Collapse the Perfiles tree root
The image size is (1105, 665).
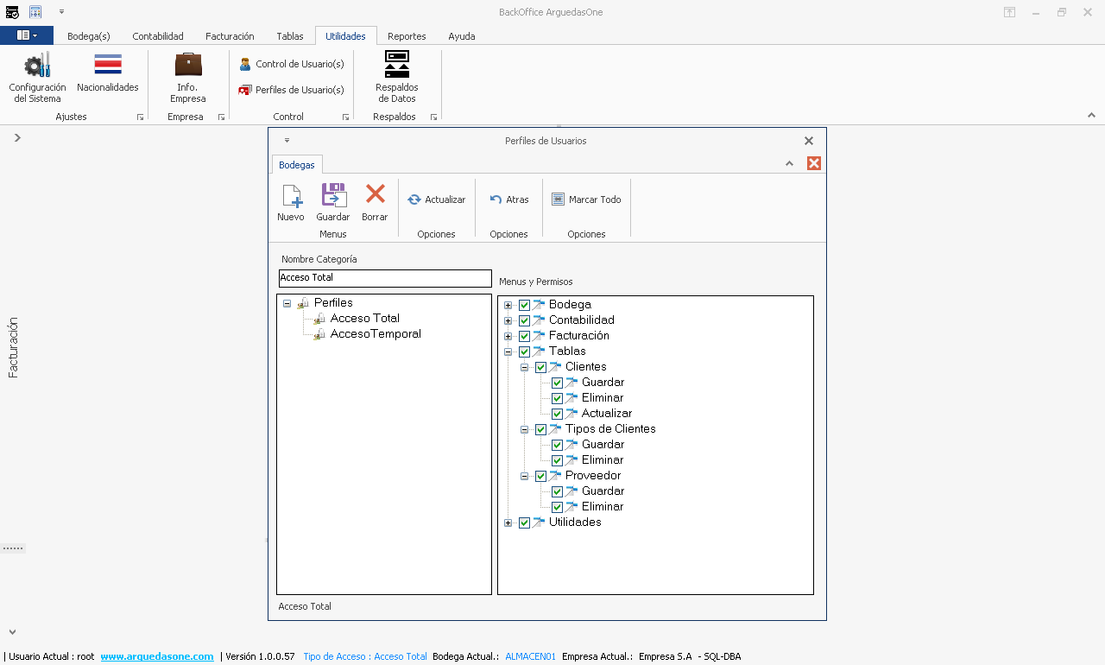pyautogui.click(x=287, y=304)
